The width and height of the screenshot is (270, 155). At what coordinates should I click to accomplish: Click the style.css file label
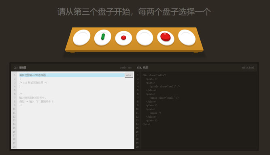tap(126, 68)
